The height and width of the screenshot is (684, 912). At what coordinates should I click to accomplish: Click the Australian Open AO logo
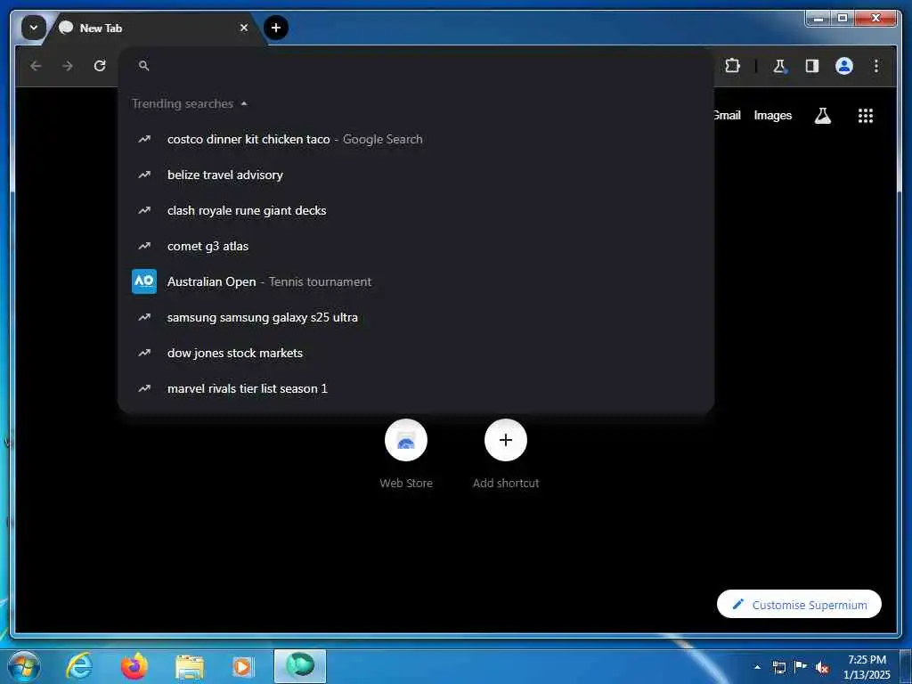pyautogui.click(x=143, y=281)
